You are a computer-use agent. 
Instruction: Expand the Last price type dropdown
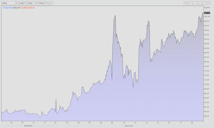click(22, 3)
